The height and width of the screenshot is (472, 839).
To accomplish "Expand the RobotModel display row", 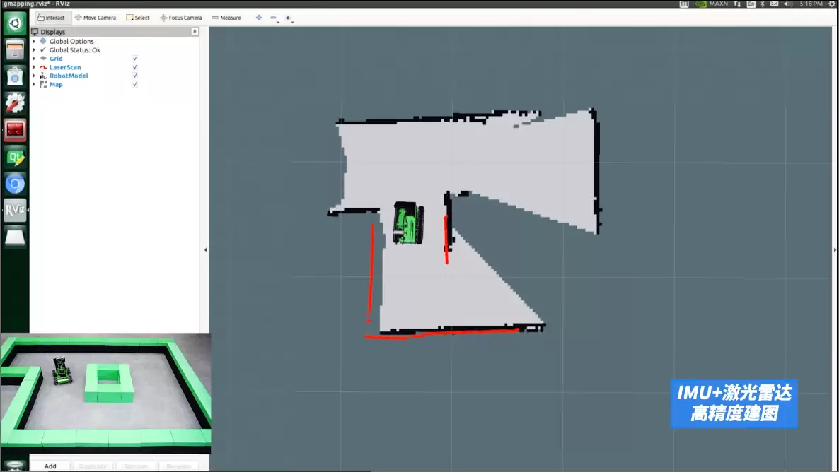I will tap(34, 76).
